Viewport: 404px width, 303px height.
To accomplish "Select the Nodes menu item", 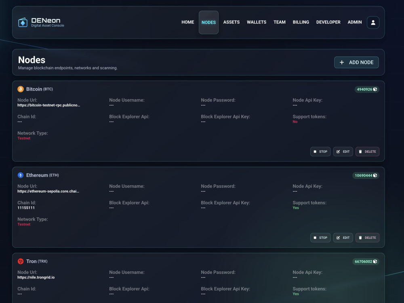I will 208,22.
